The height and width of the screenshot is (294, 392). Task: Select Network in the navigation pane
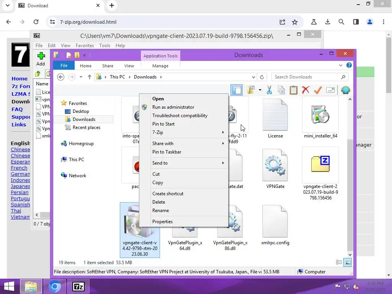coord(77,175)
